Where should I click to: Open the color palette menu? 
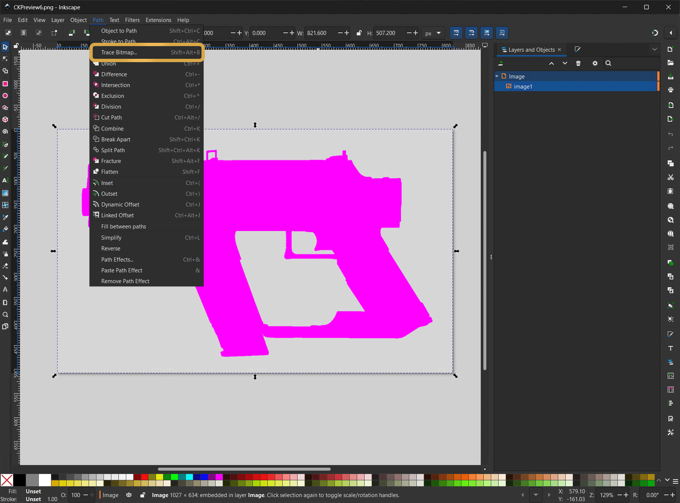click(x=676, y=481)
